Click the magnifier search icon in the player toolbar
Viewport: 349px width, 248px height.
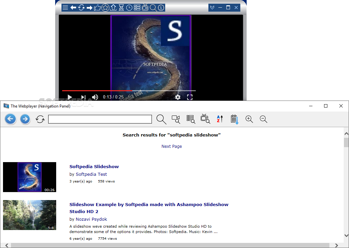[x=153, y=8]
